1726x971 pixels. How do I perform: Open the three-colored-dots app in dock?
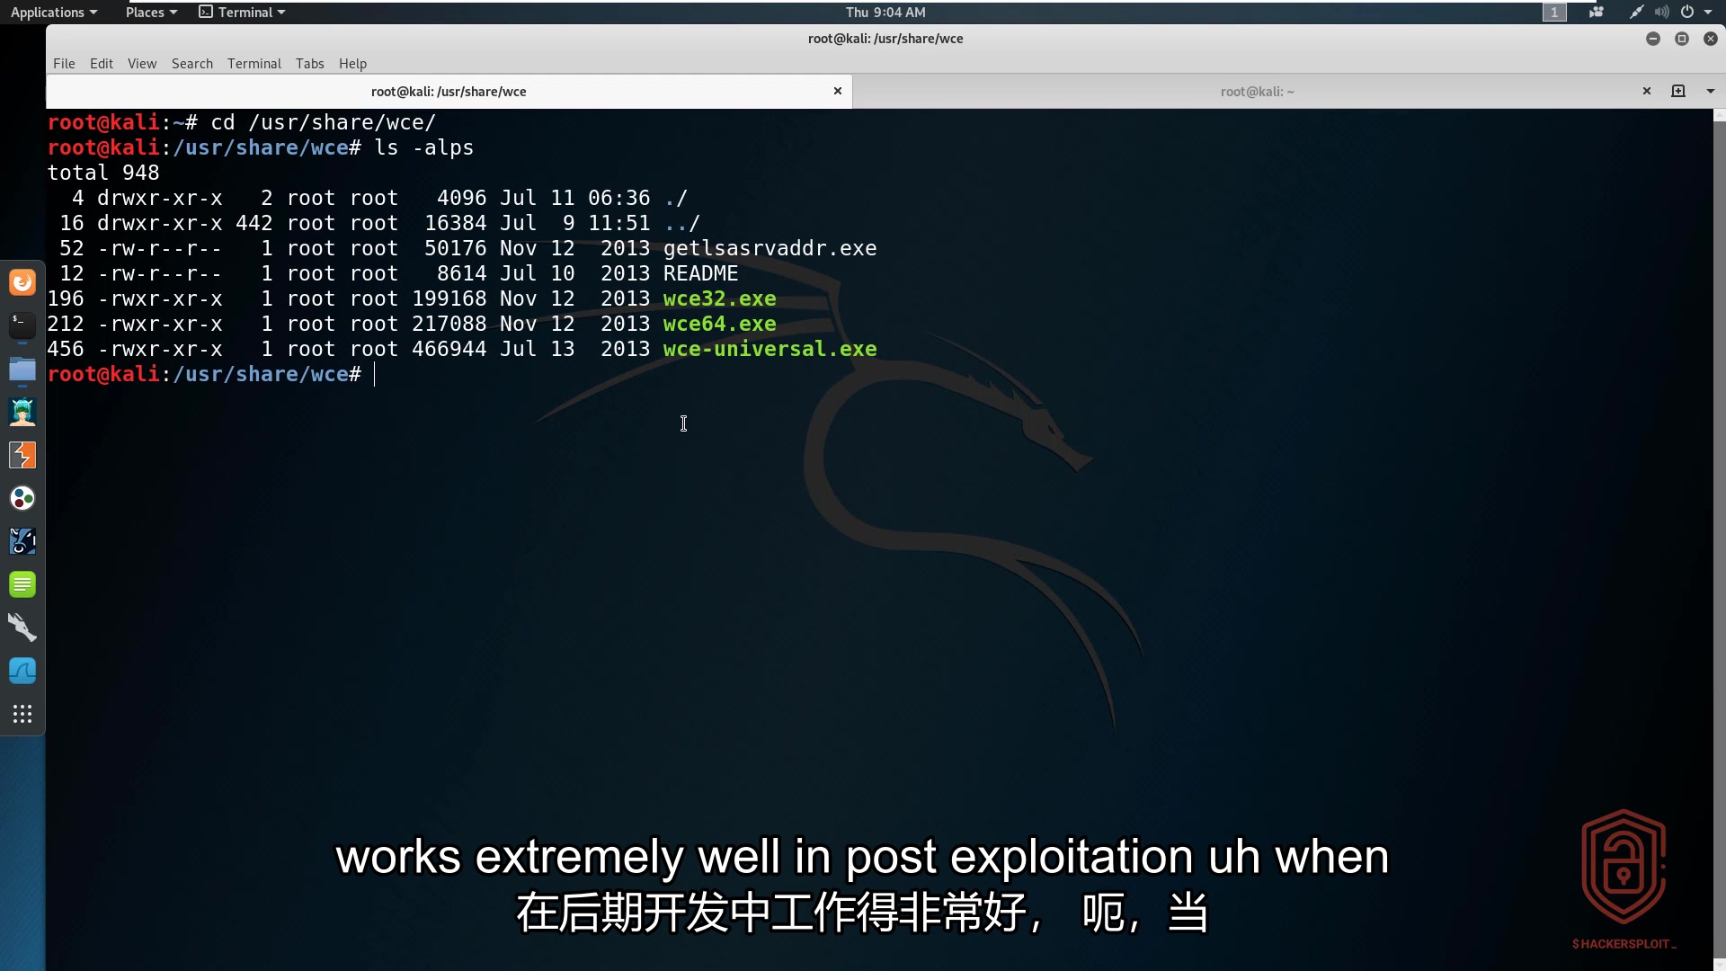click(x=22, y=498)
